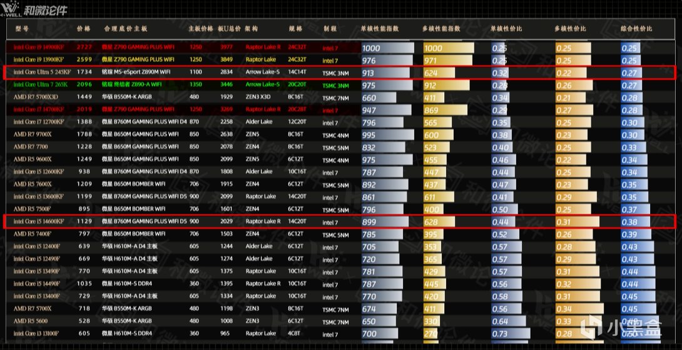The height and width of the screenshot is (350, 682).
Task: Select the 0.38 overall value ratio bar
Action: (636, 222)
